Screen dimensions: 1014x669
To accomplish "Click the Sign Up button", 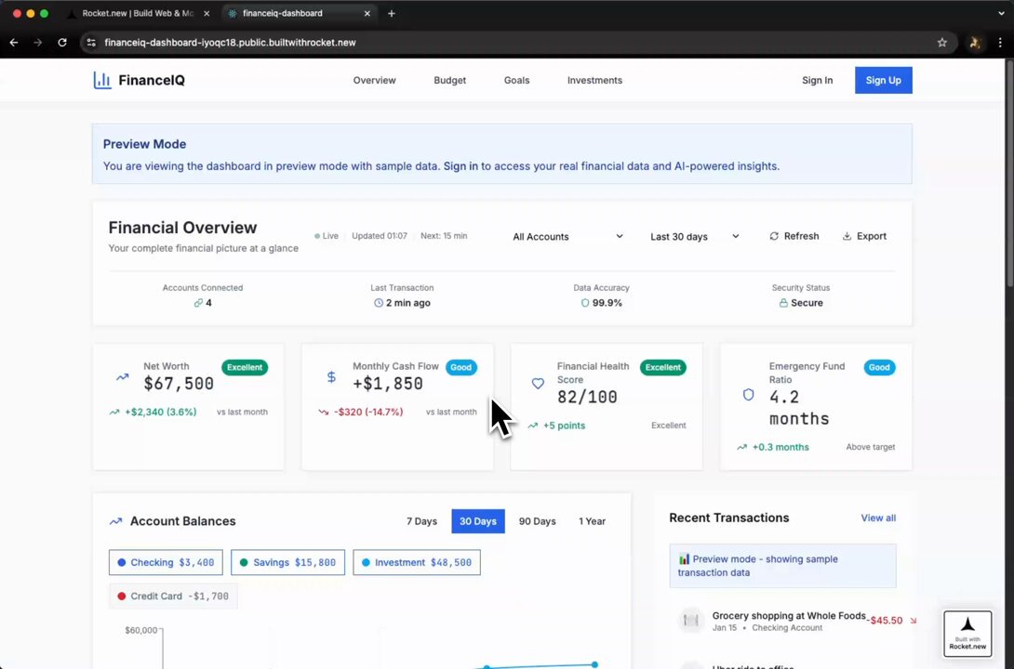I will [884, 80].
